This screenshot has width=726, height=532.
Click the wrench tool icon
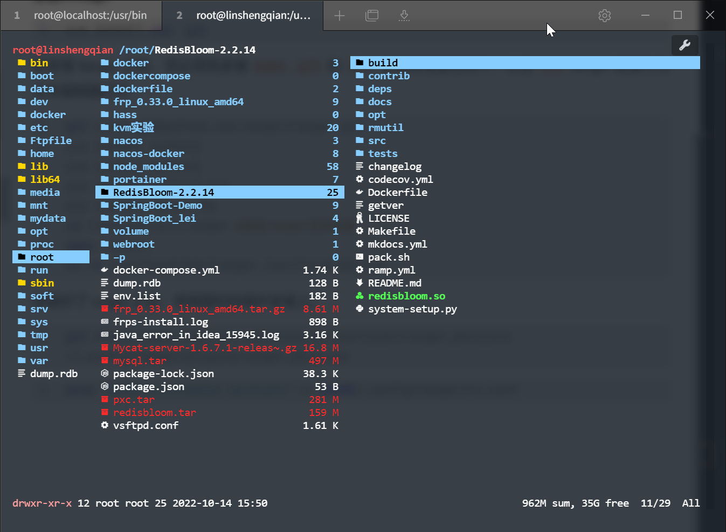[x=685, y=45]
